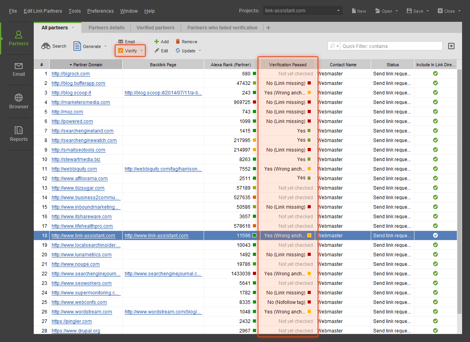Open the Quick Filter options dropdown arrow
Image resolution: width=470 pixels, height=342 pixels.
(x=337, y=46)
